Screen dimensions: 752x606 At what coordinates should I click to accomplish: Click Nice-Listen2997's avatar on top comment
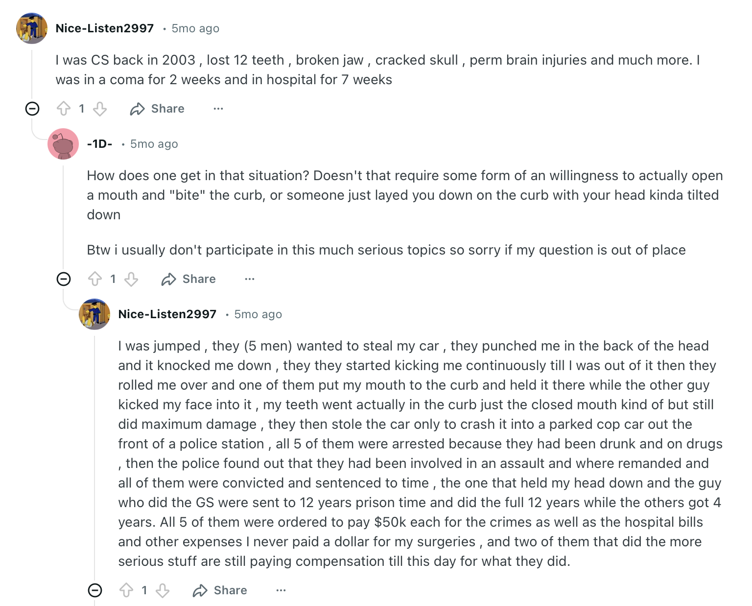[32, 28]
